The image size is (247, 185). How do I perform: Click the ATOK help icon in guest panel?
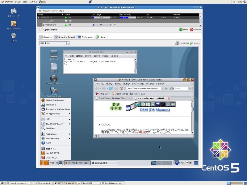point(177,163)
